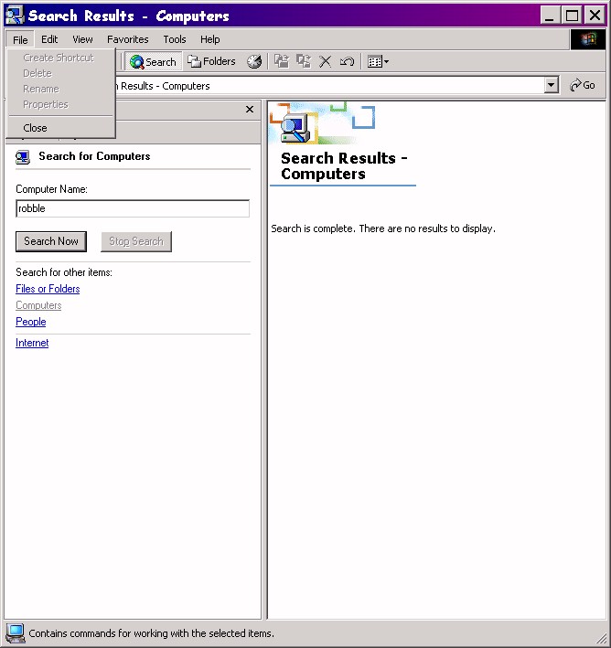Open the Folders pane from the toolbar
Screen dimensions: 611x648
(212, 62)
